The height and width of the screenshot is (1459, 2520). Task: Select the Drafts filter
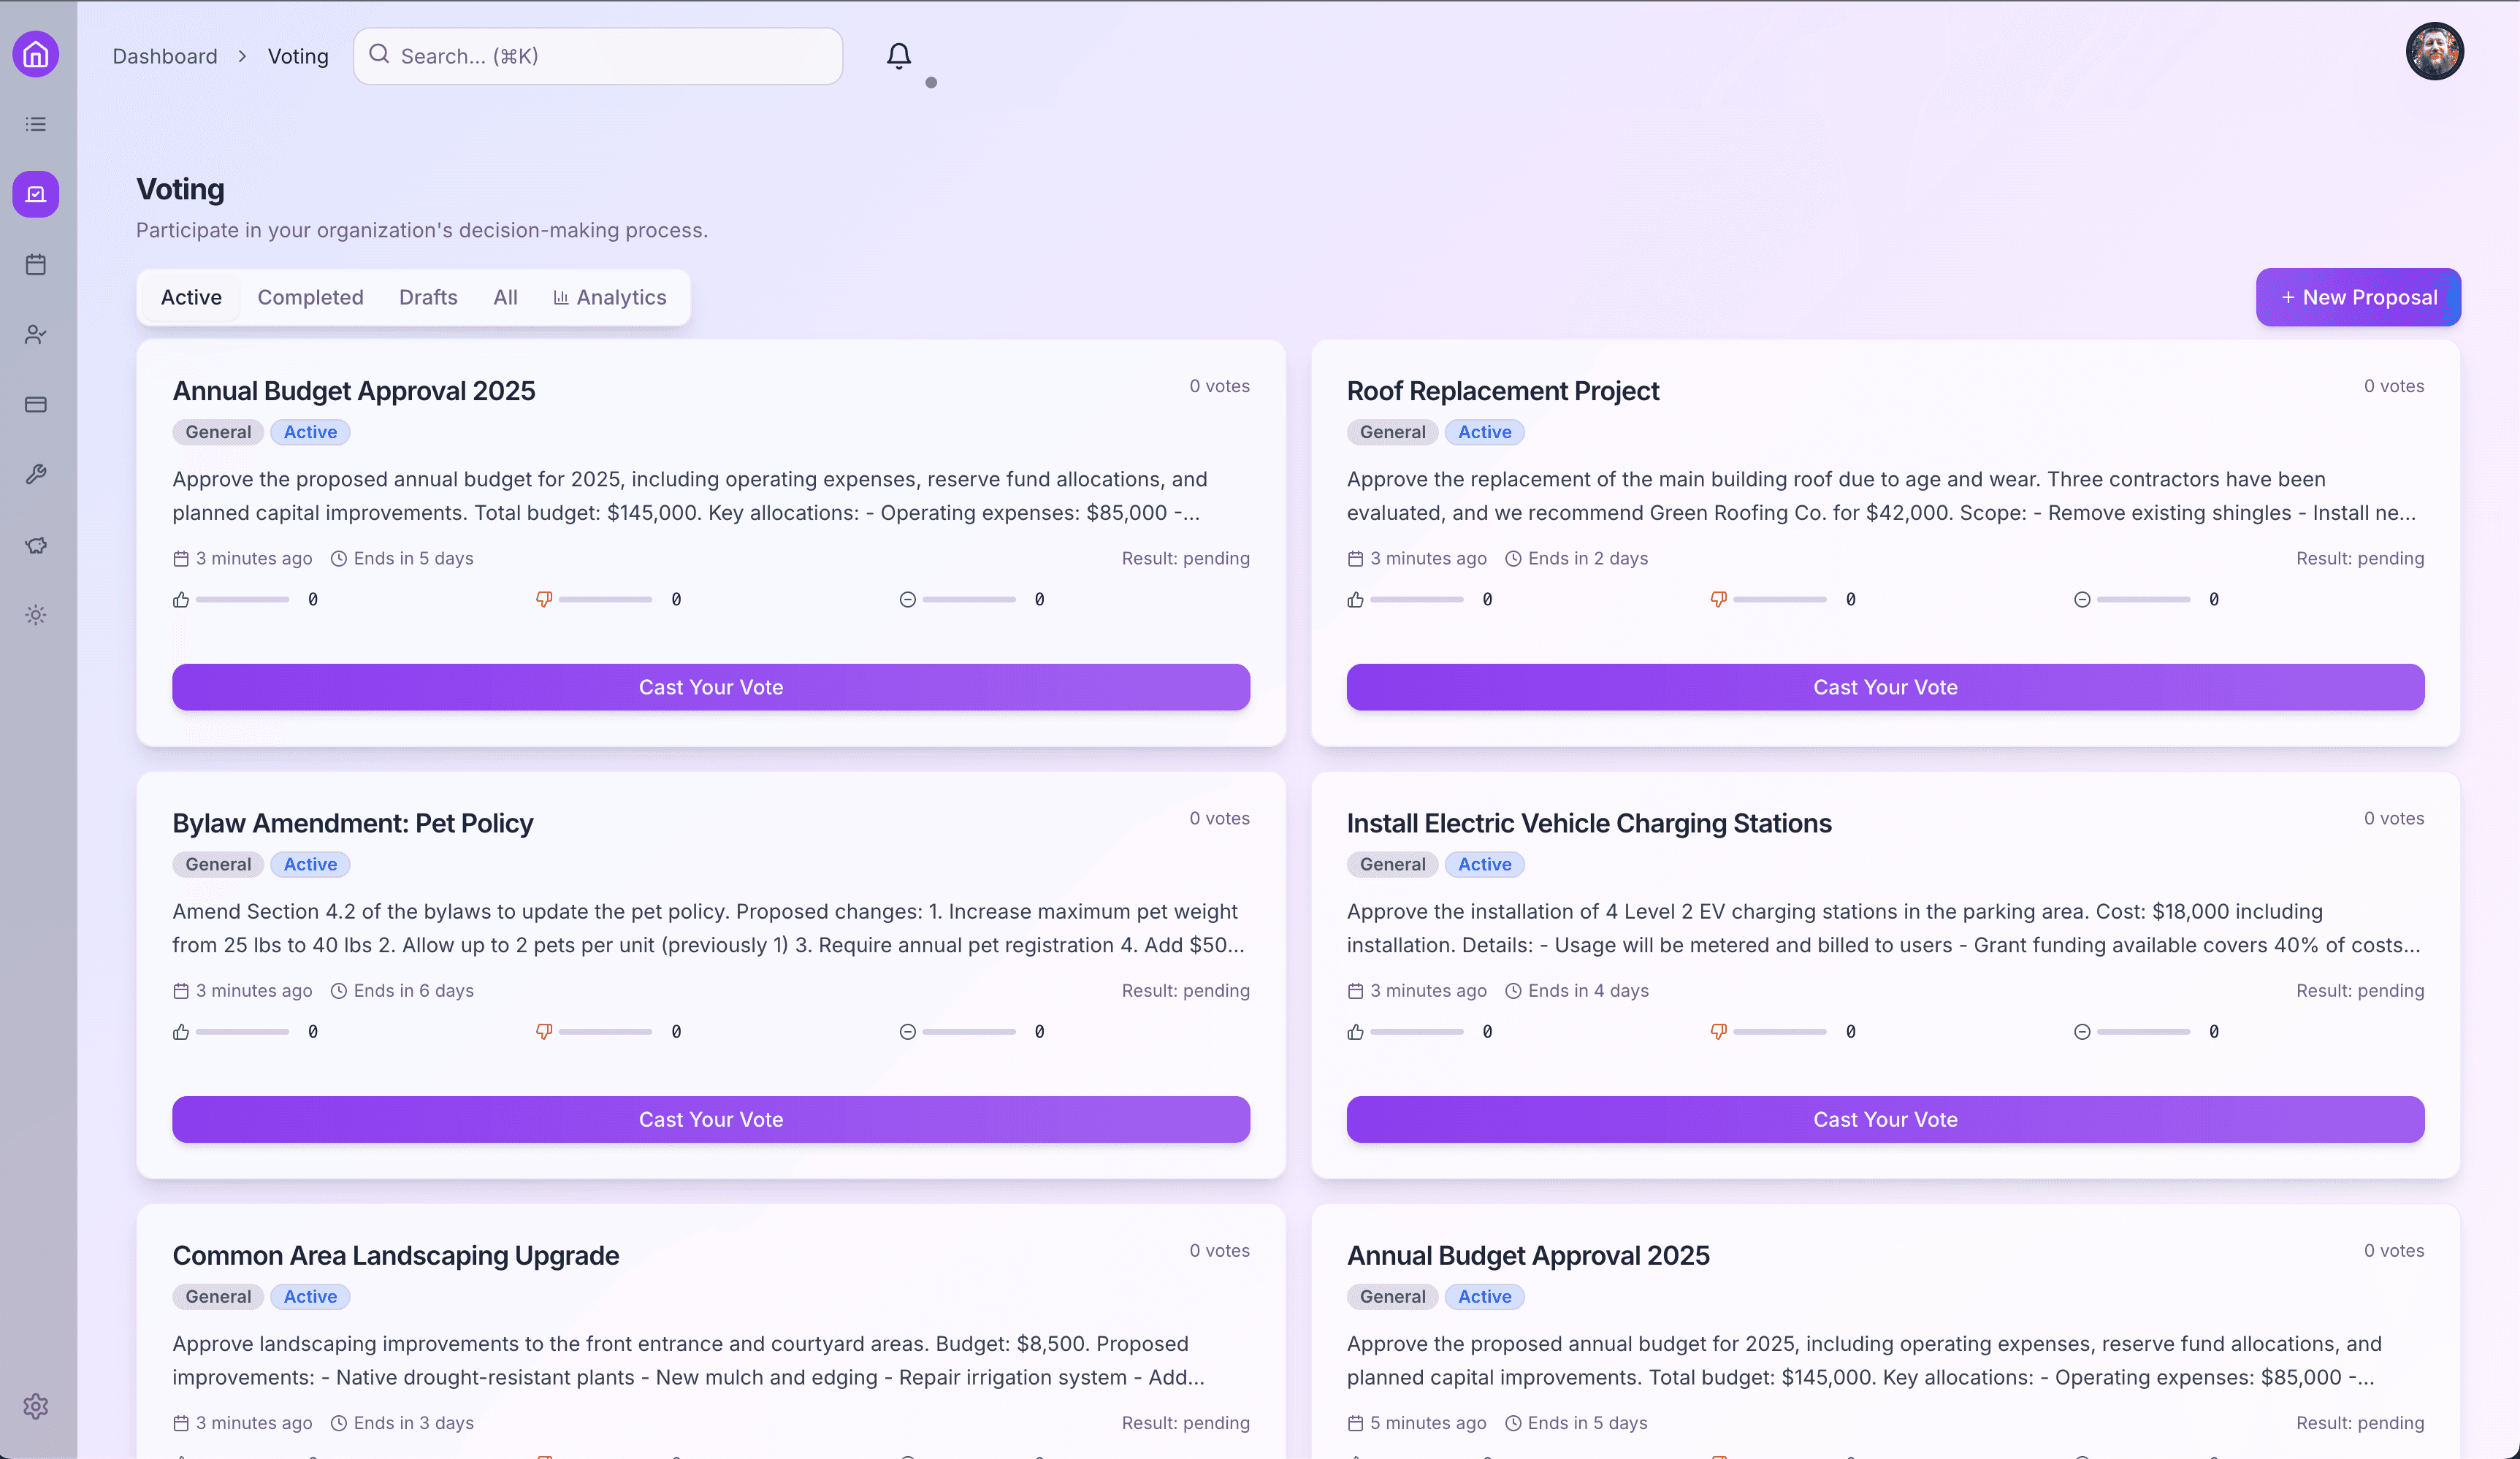[x=428, y=297]
